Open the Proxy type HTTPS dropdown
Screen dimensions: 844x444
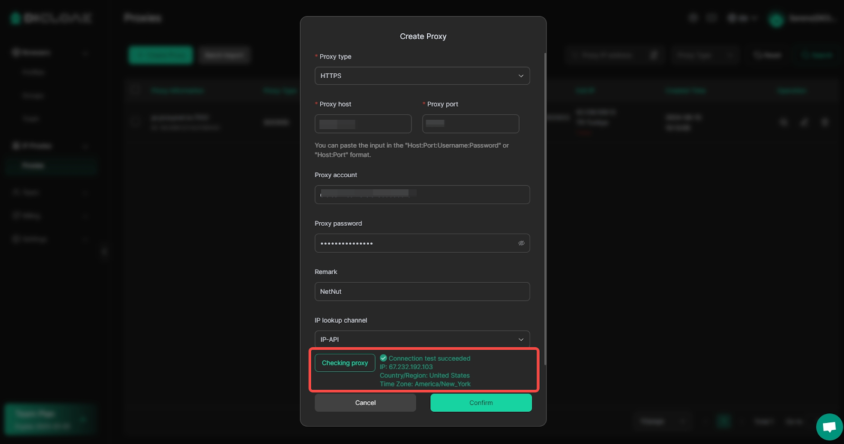pyautogui.click(x=422, y=76)
